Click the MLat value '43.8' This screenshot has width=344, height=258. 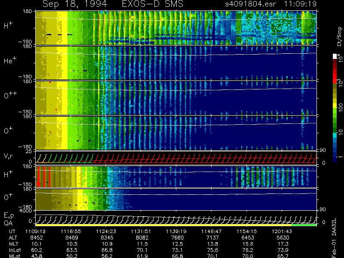click(x=37, y=256)
